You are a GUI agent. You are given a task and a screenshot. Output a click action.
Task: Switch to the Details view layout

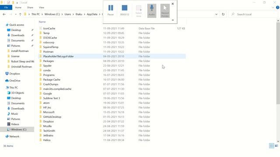click(x=271, y=146)
